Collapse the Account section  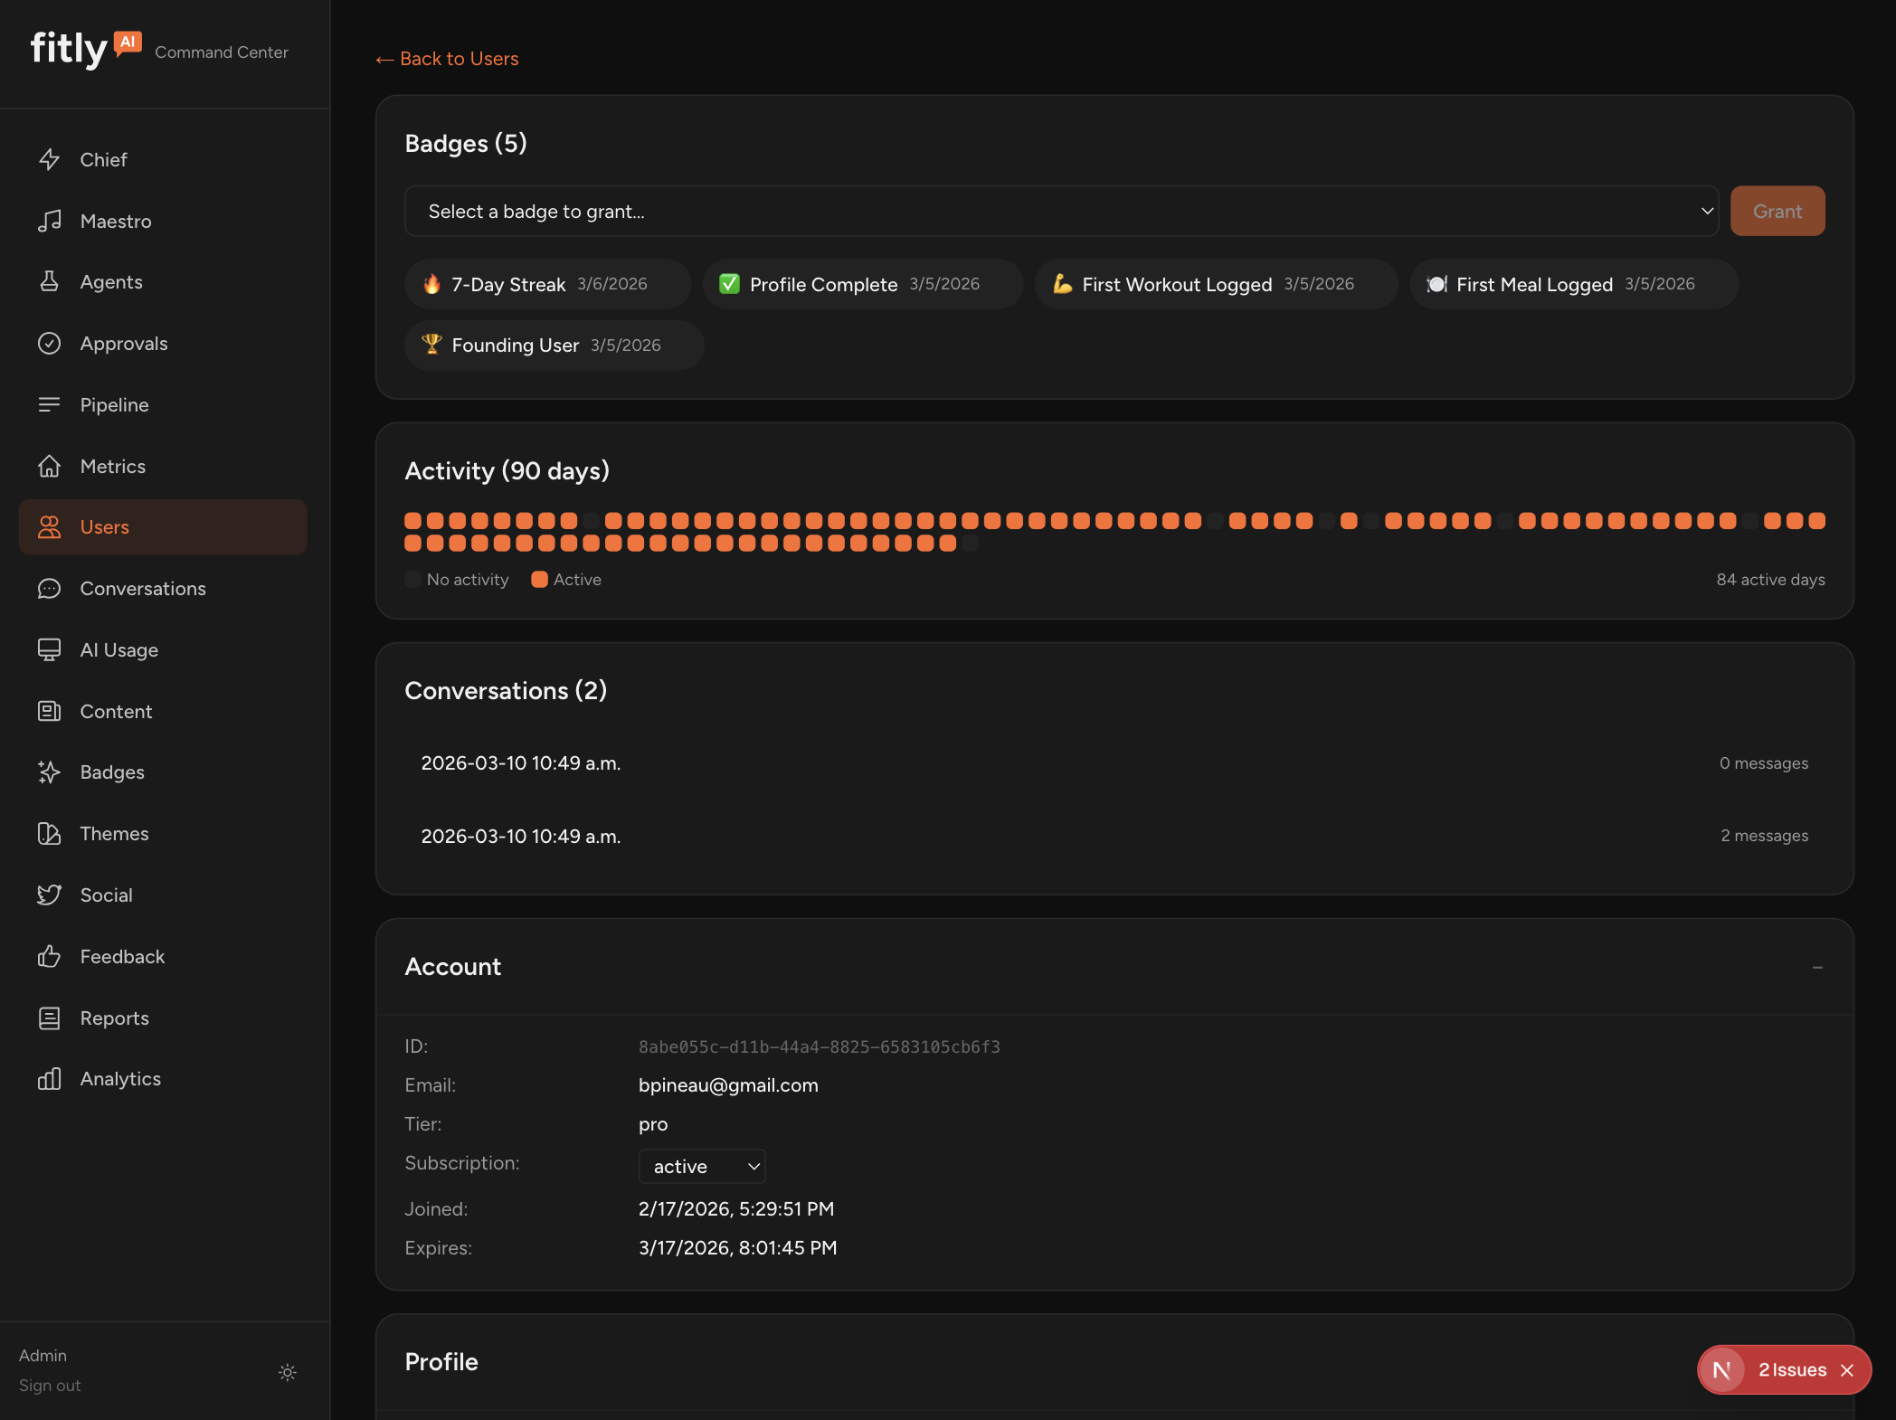click(1818, 967)
